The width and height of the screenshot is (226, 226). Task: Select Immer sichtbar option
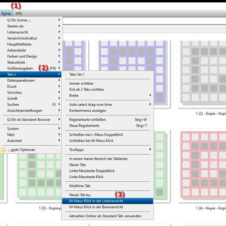(x=108, y=83)
